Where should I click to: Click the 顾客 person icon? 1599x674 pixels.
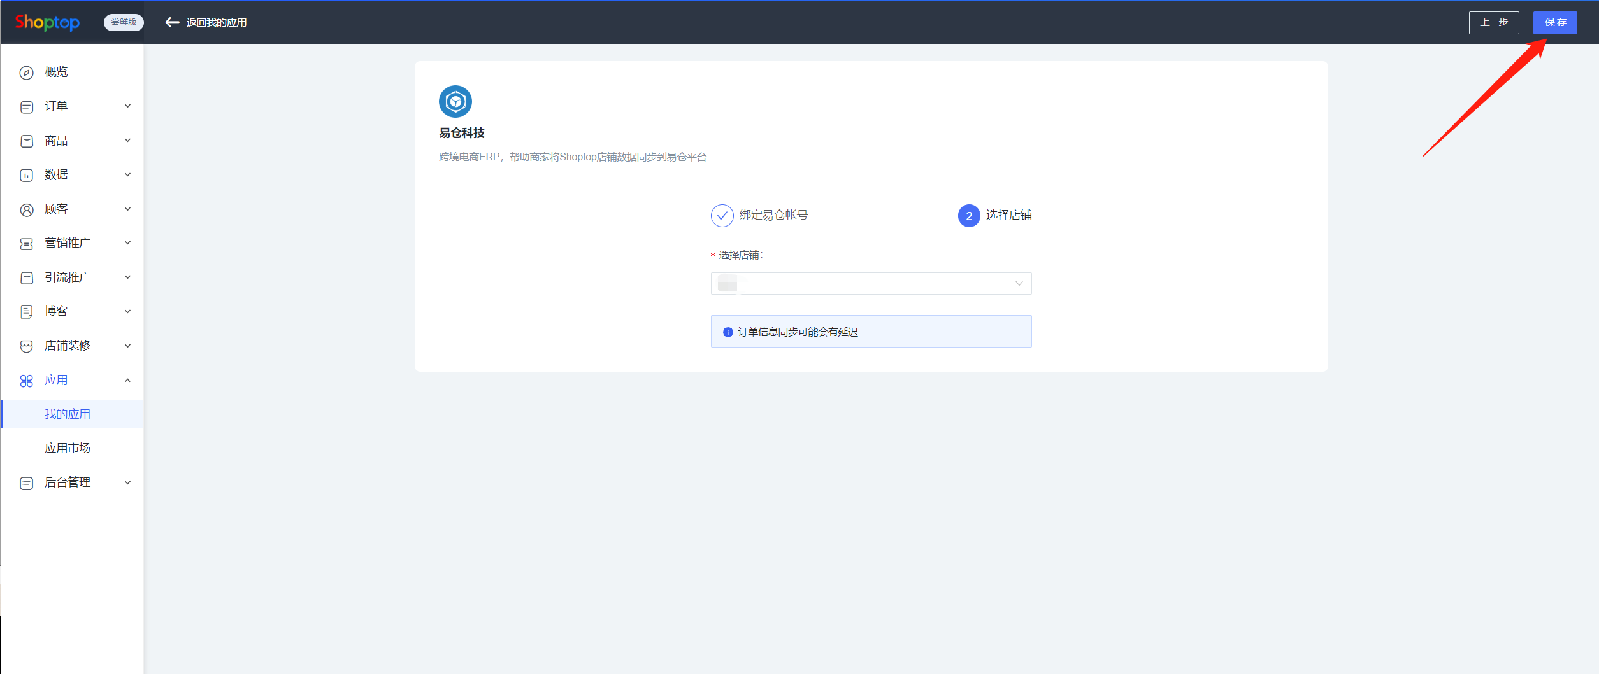tap(26, 209)
